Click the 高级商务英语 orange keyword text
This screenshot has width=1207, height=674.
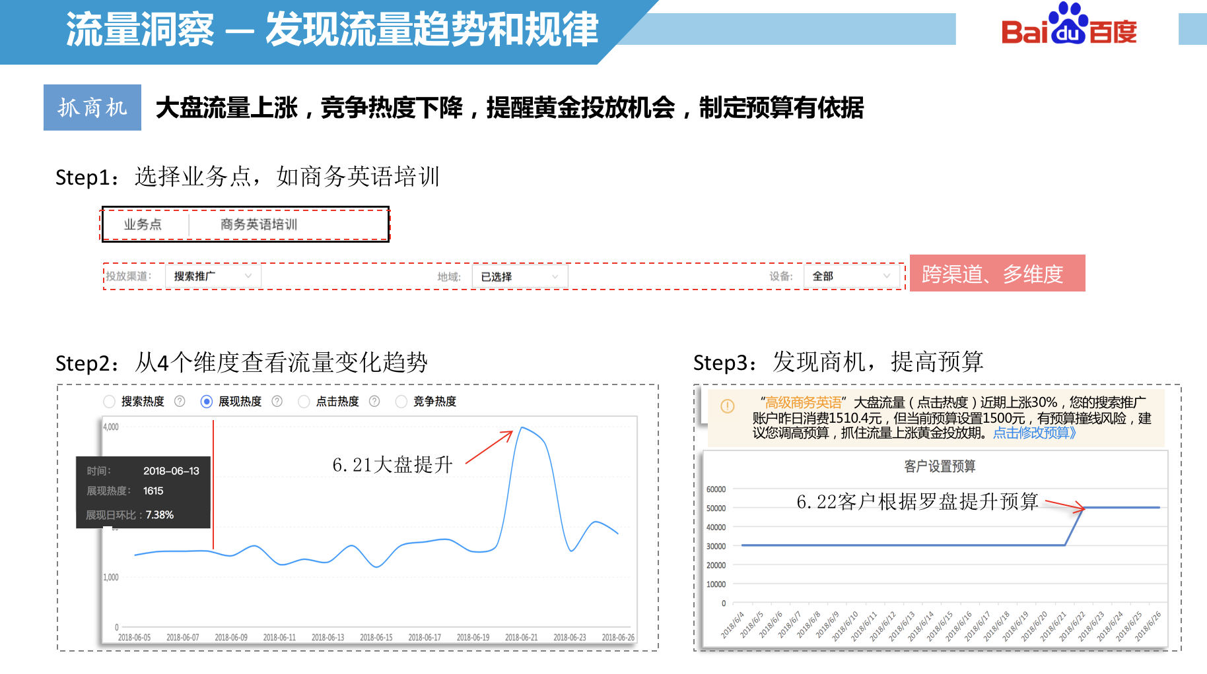pos(803,402)
